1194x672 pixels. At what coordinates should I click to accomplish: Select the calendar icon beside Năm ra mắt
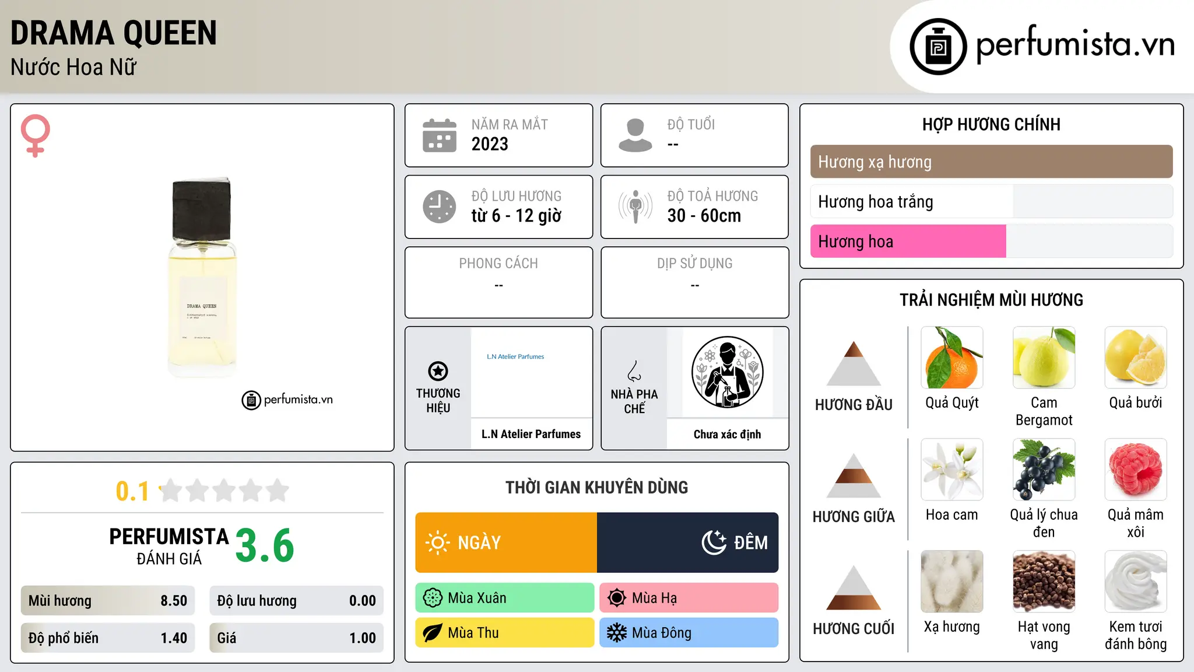(440, 135)
